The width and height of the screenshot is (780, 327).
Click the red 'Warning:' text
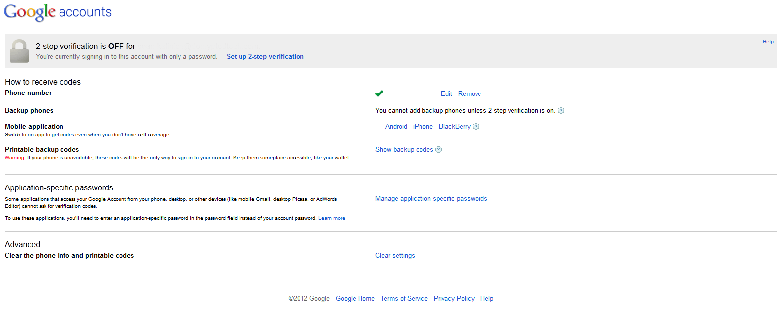(x=15, y=158)
